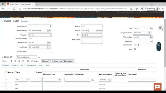Toggle Prorate Across All Item Lines checkbox
The width and height of the screenshot is (166, 93).
click(x=120, y=80)
